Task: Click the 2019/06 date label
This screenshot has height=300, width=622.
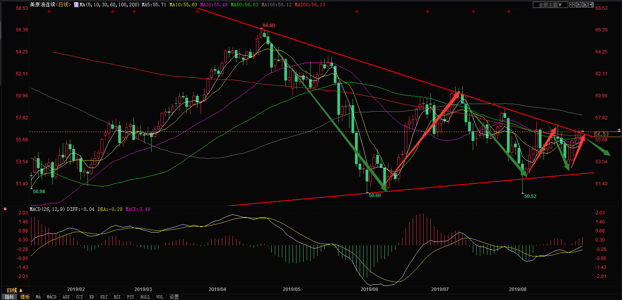Action: click(369, 289)
